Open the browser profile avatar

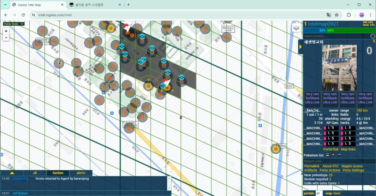[361, 15]
